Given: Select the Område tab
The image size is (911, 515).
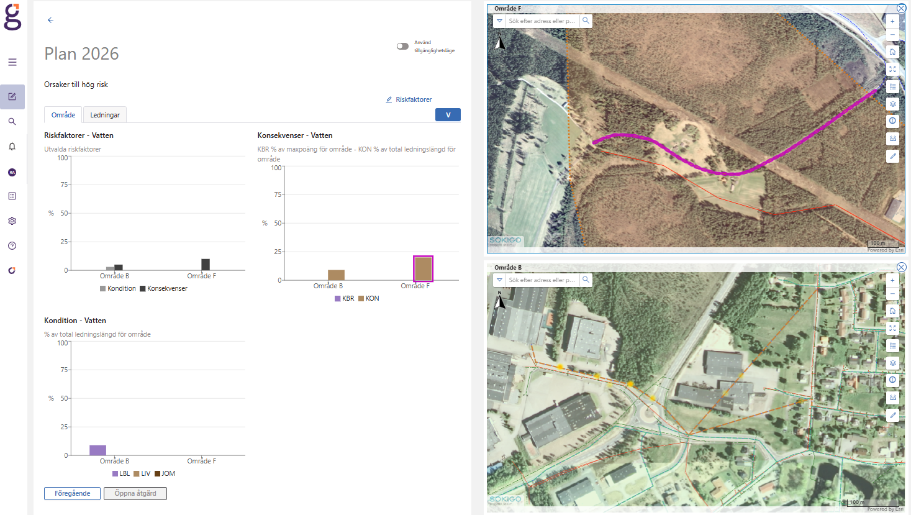Looking at the screenshot, I should (x=63, y=115).
